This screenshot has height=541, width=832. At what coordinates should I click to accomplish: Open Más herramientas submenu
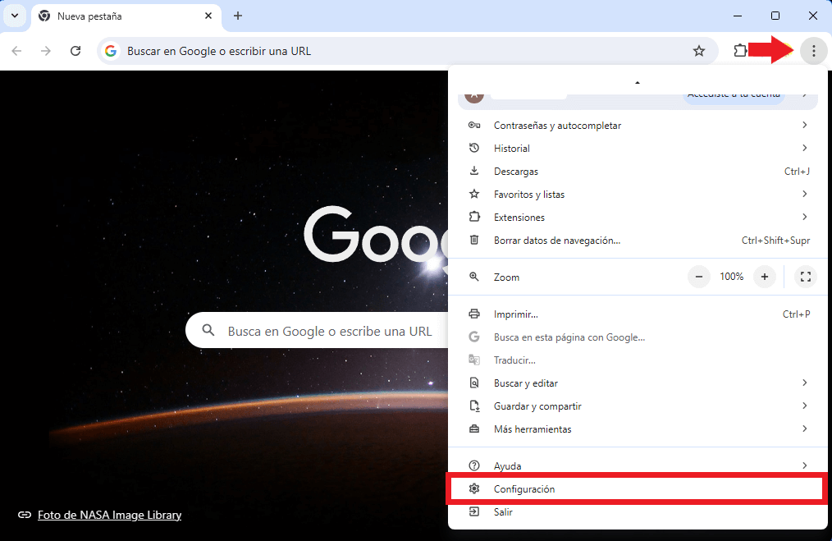638,429
